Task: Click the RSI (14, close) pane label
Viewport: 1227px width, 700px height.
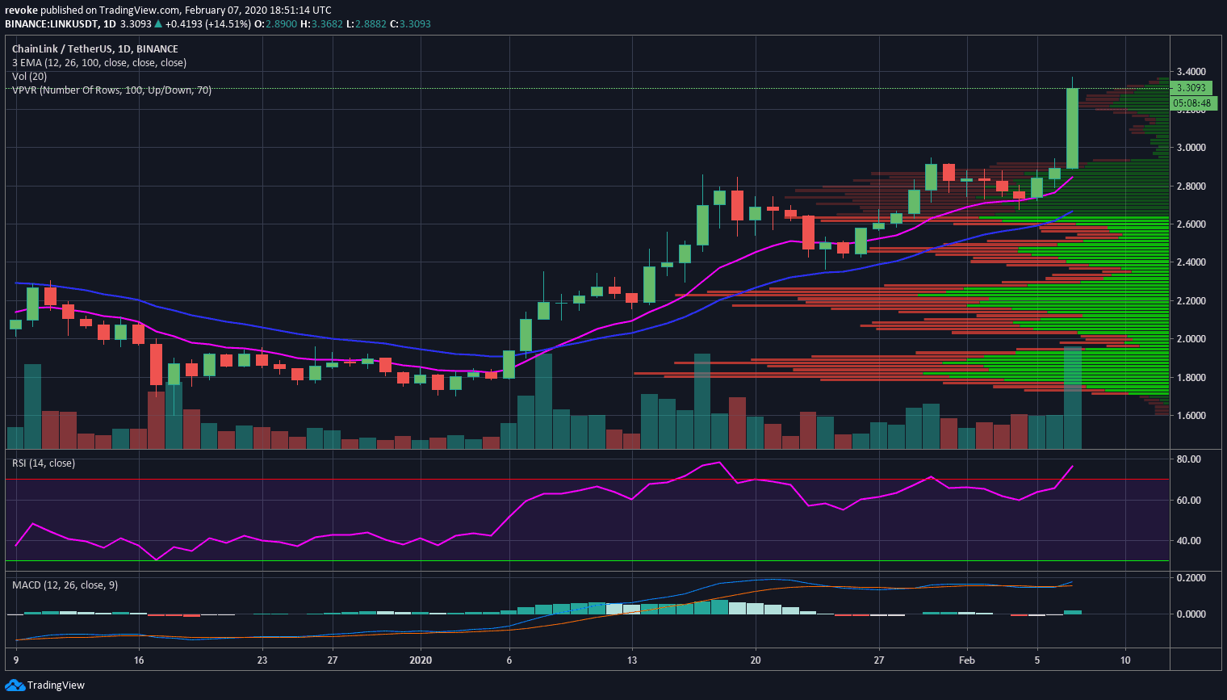Action: click(x=43, y=463)
